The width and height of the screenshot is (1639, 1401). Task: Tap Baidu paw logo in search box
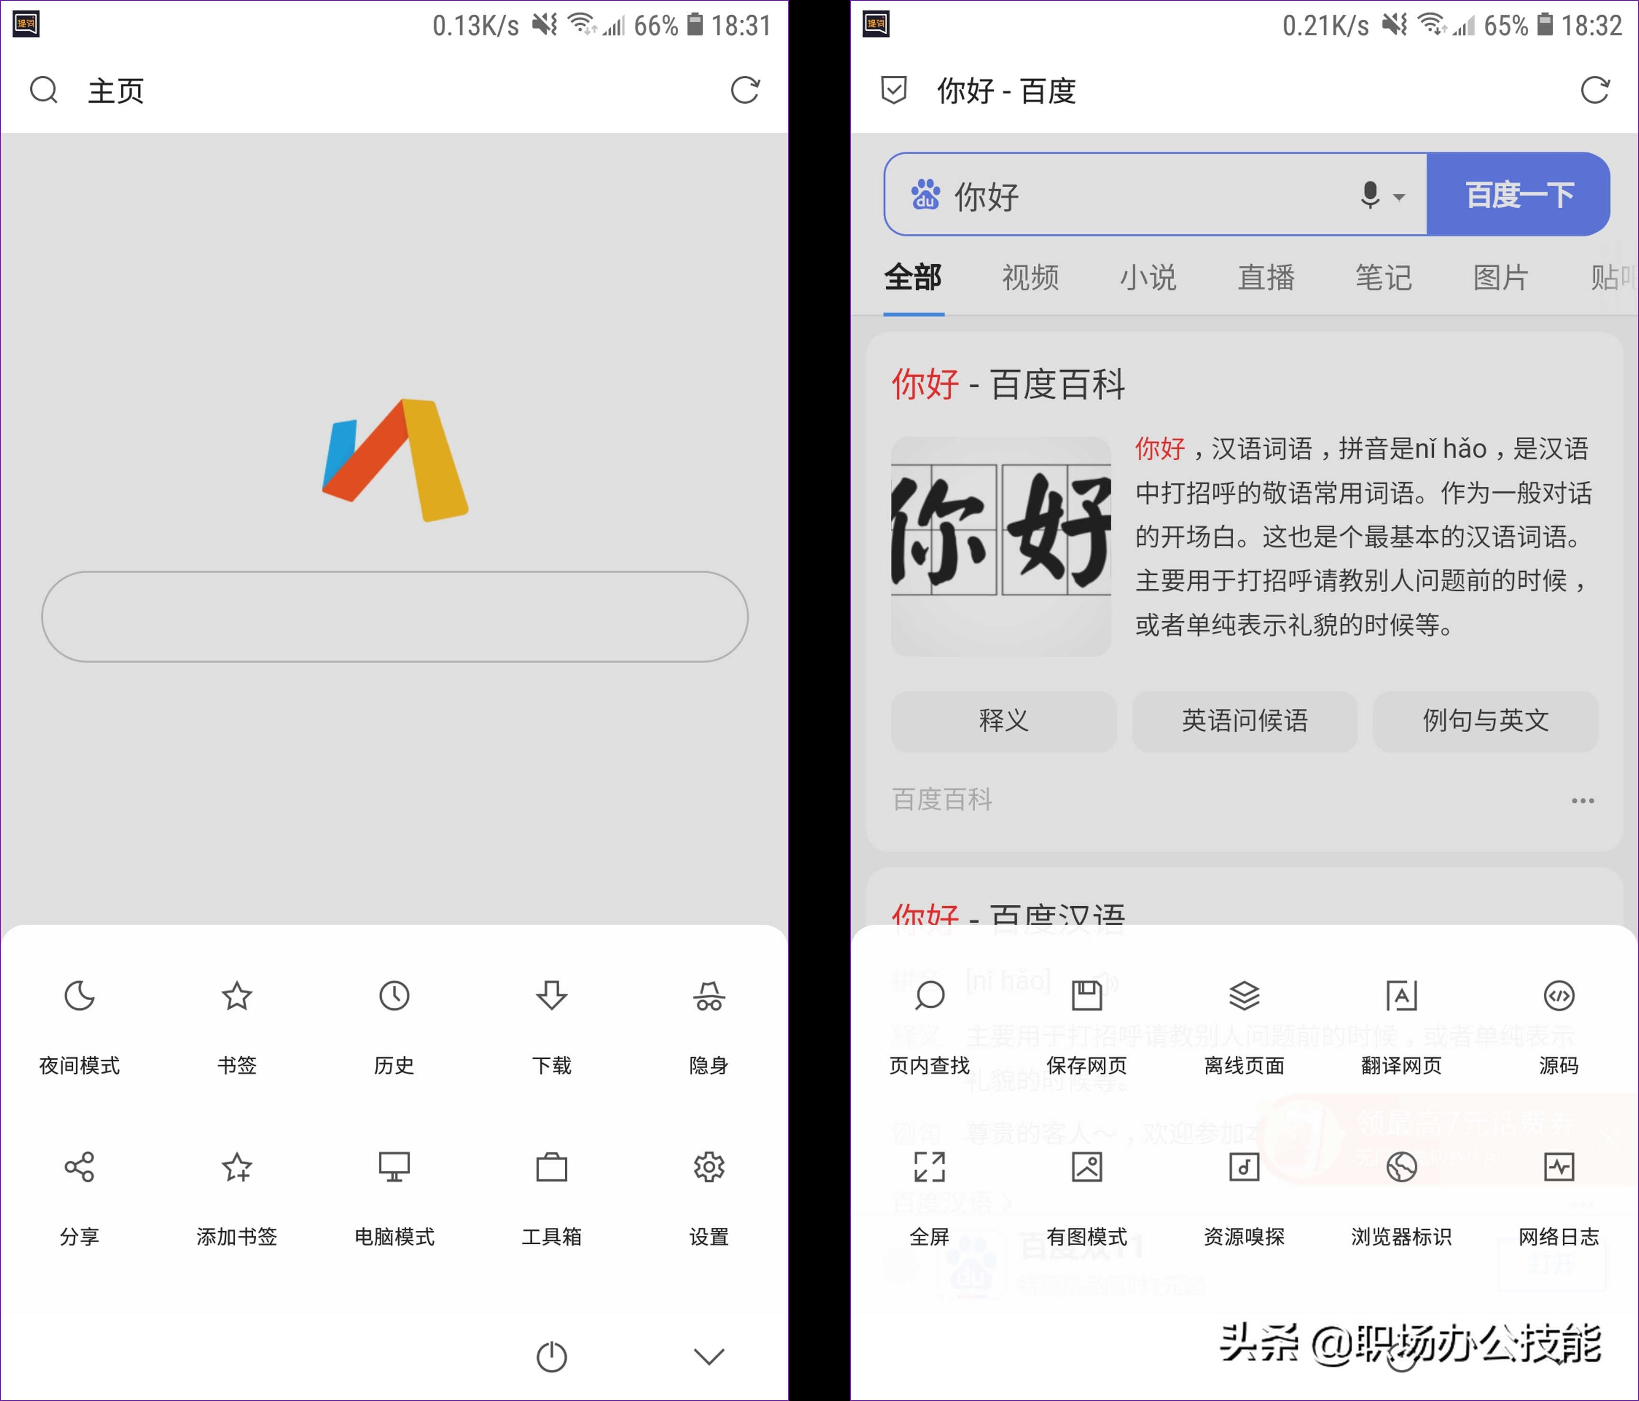(925, 195)
